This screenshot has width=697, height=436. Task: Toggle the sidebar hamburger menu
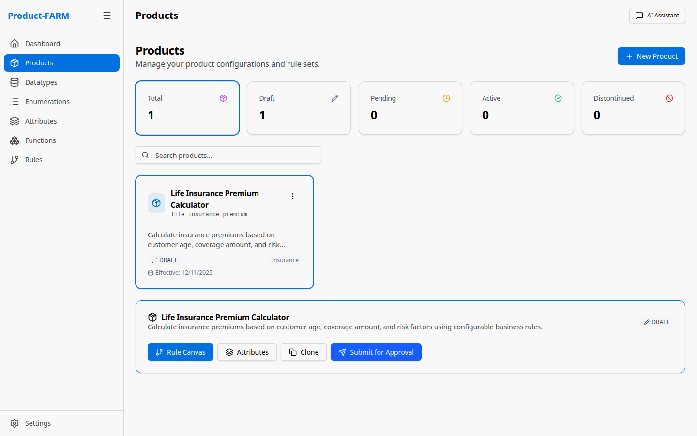click(x=107, y=16)
